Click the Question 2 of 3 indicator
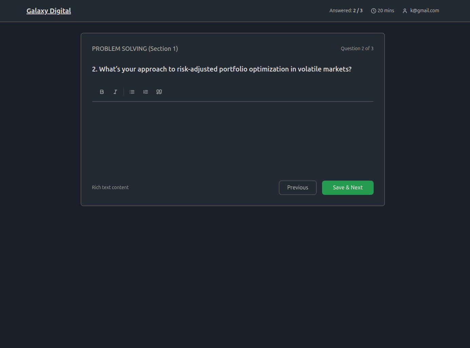Viewport: 470px width, 348px height. [x=357, y=48]
